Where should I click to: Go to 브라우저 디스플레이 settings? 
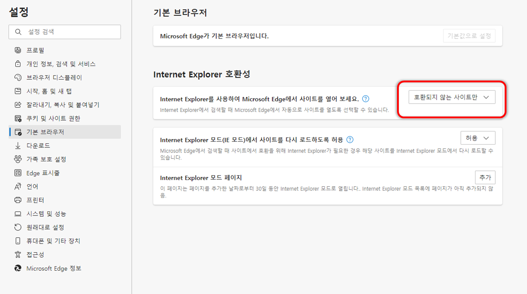click(x=65, y=77)
